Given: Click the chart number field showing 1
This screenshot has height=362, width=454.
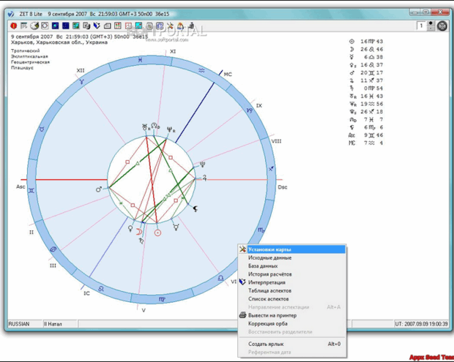Looking at the screenshot, I should pyautogui.click(x=421, y=26).
